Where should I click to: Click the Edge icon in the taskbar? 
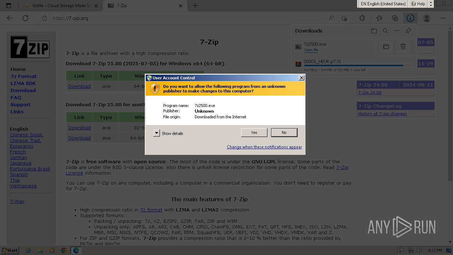pos(76,250)
